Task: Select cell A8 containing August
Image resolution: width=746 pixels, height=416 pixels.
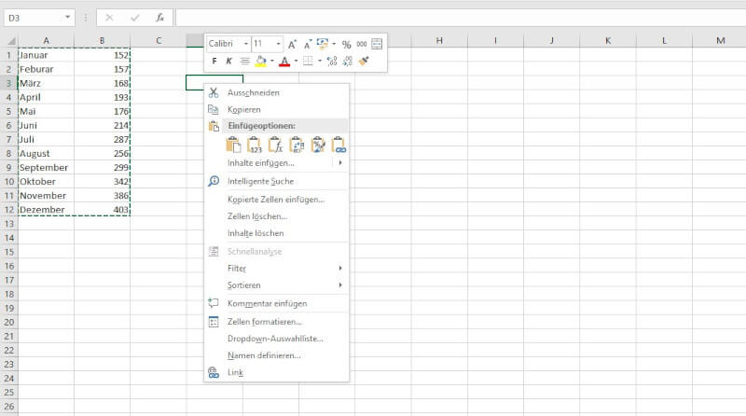Action: pos(46,153)
